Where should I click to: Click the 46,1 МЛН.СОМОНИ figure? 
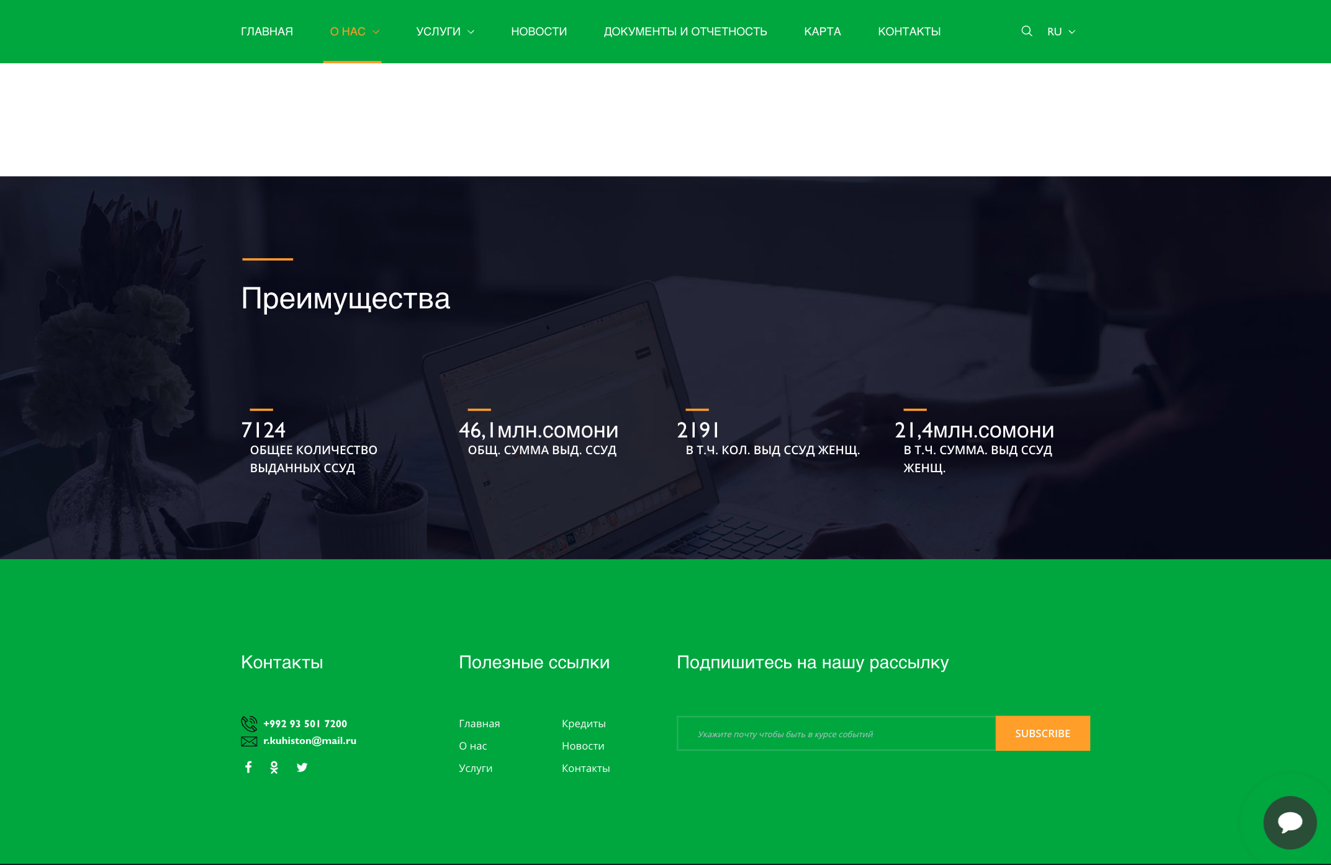point(539,430)
